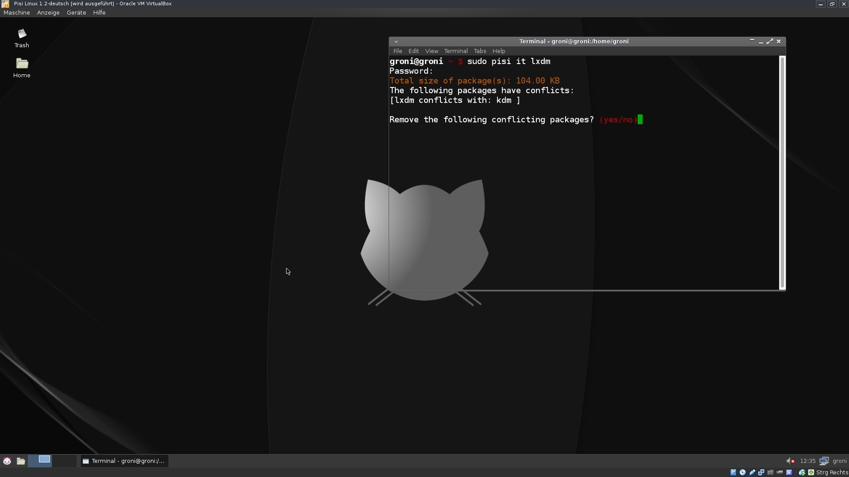Click the Terminal window title bar text

click(574, 41)
